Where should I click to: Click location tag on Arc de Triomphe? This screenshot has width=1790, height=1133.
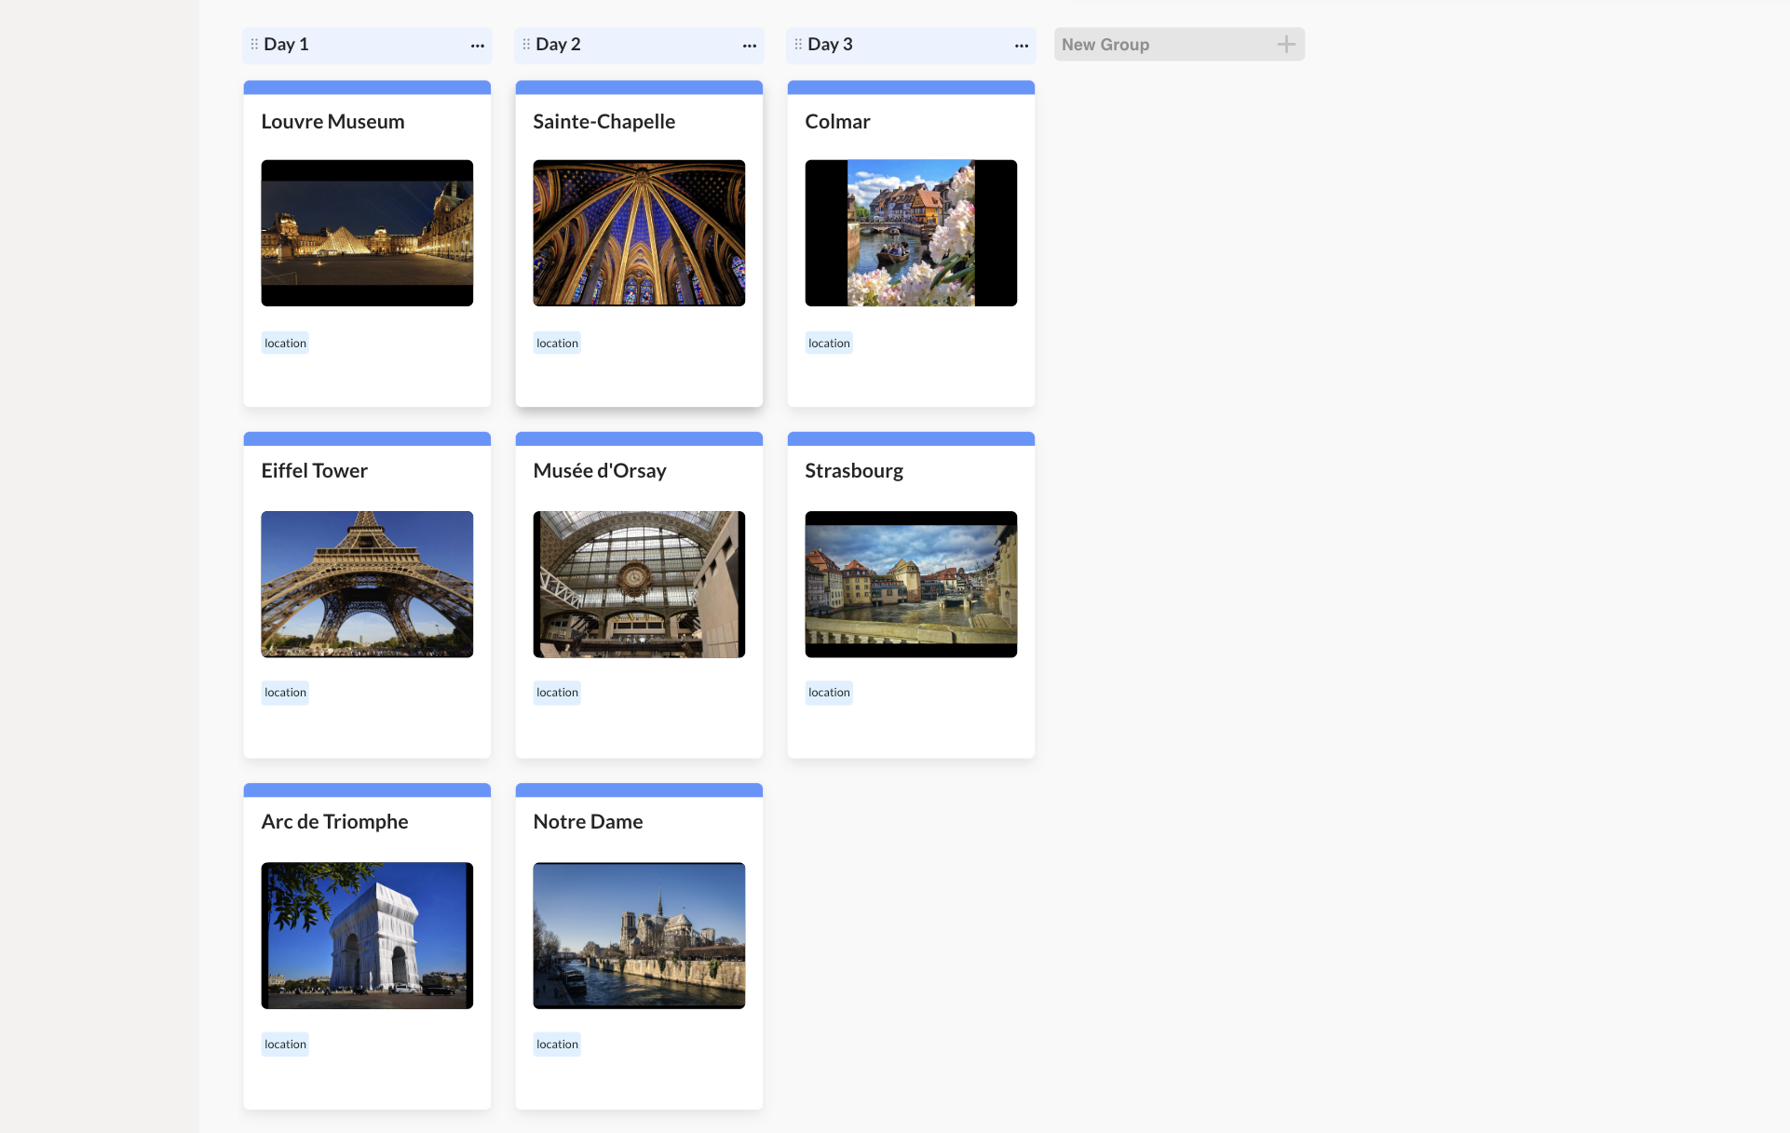(x=285, y=1045)
